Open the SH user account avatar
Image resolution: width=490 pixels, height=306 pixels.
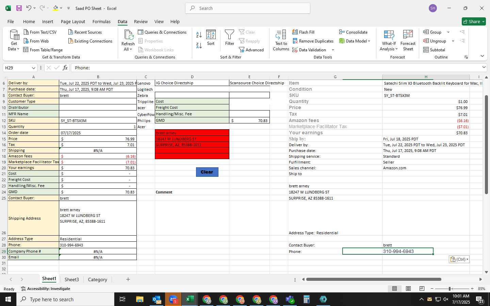433,8
